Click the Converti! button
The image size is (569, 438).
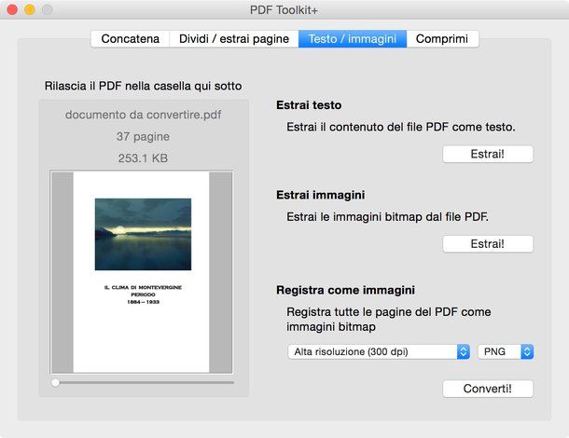[488, 389]
